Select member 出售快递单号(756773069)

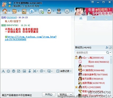point(93,74)
